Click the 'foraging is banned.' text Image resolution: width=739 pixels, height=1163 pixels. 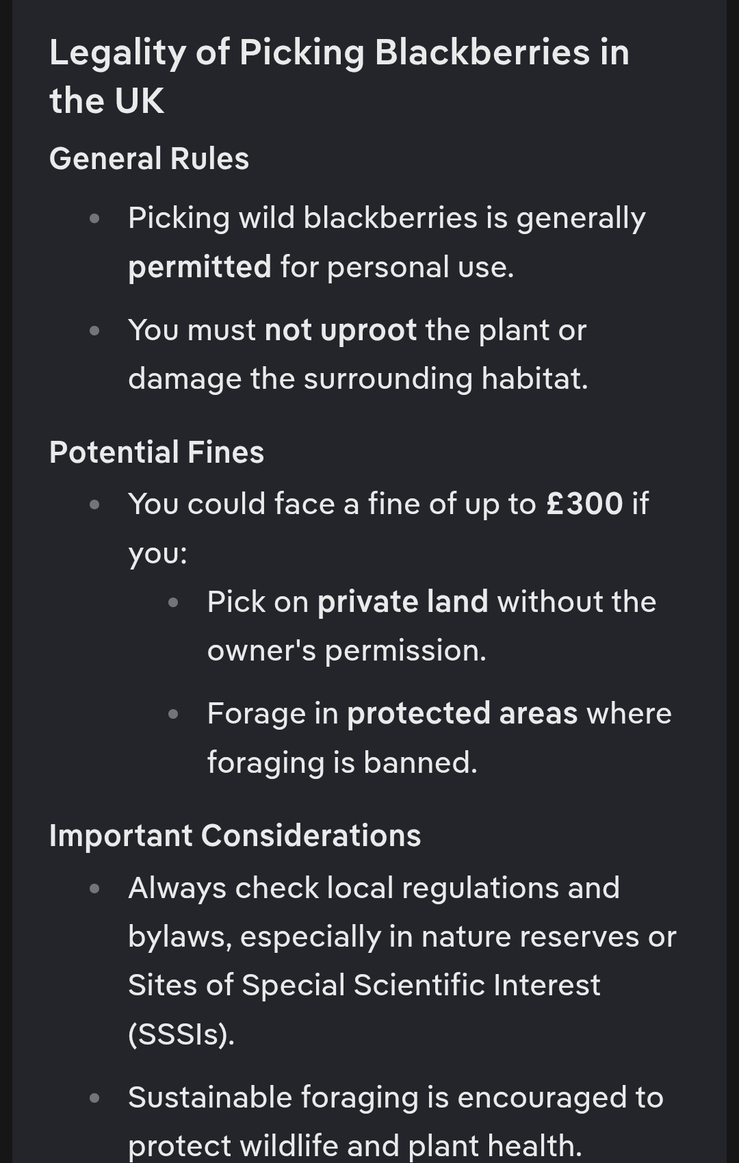point(342,763)
